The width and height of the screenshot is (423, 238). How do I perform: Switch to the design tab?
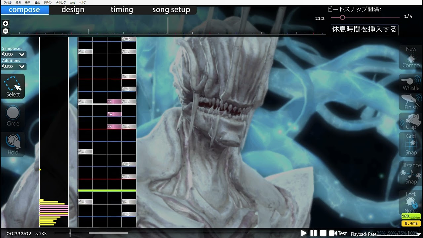click(x=73, y=10)
